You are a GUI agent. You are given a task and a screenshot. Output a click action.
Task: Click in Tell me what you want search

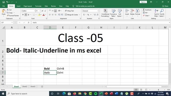coord(85,6)
